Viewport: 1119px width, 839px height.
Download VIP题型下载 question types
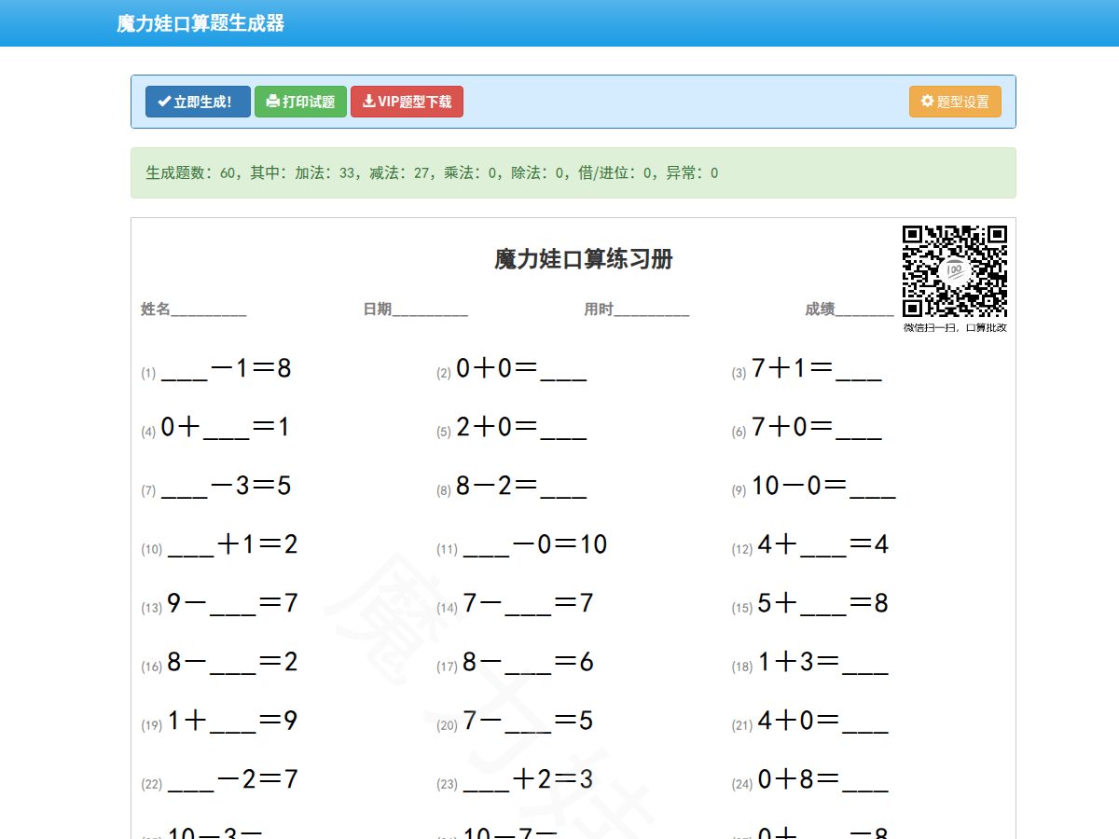407,102
